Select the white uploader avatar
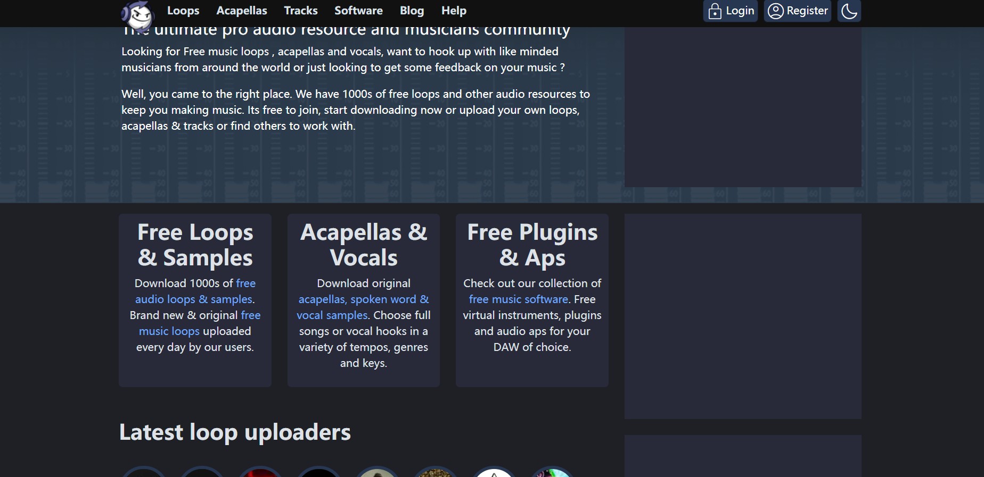Image resolution: width=984 pixels, height=477 pixels. click(494, 473)
